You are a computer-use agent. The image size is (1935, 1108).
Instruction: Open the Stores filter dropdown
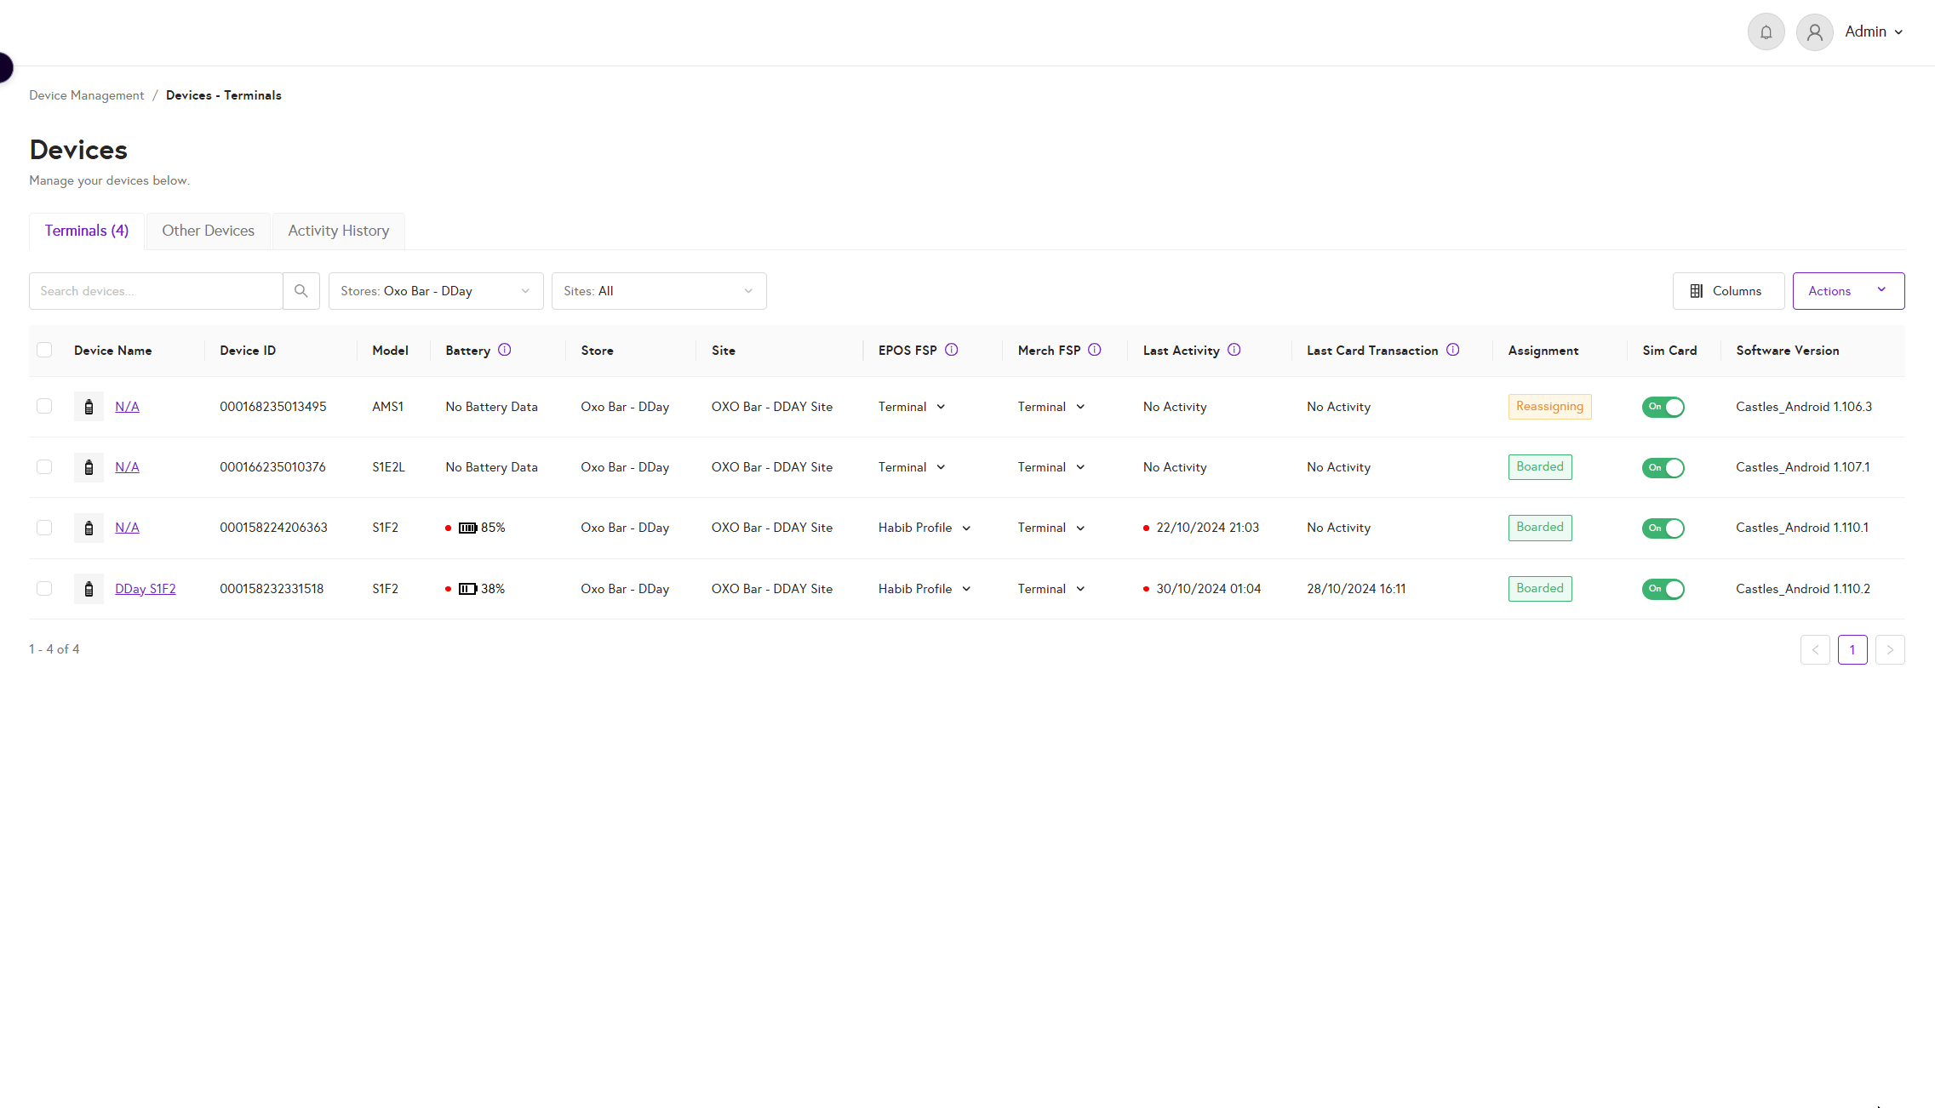point(435,291)
